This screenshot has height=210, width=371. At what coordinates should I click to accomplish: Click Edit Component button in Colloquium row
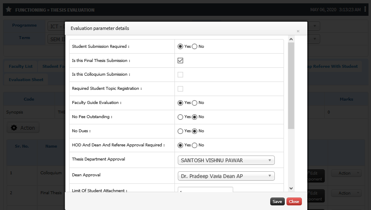316,176
